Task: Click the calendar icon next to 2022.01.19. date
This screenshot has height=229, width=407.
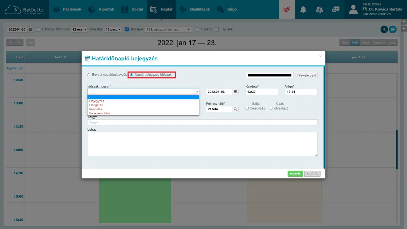Action: point(235,92)
